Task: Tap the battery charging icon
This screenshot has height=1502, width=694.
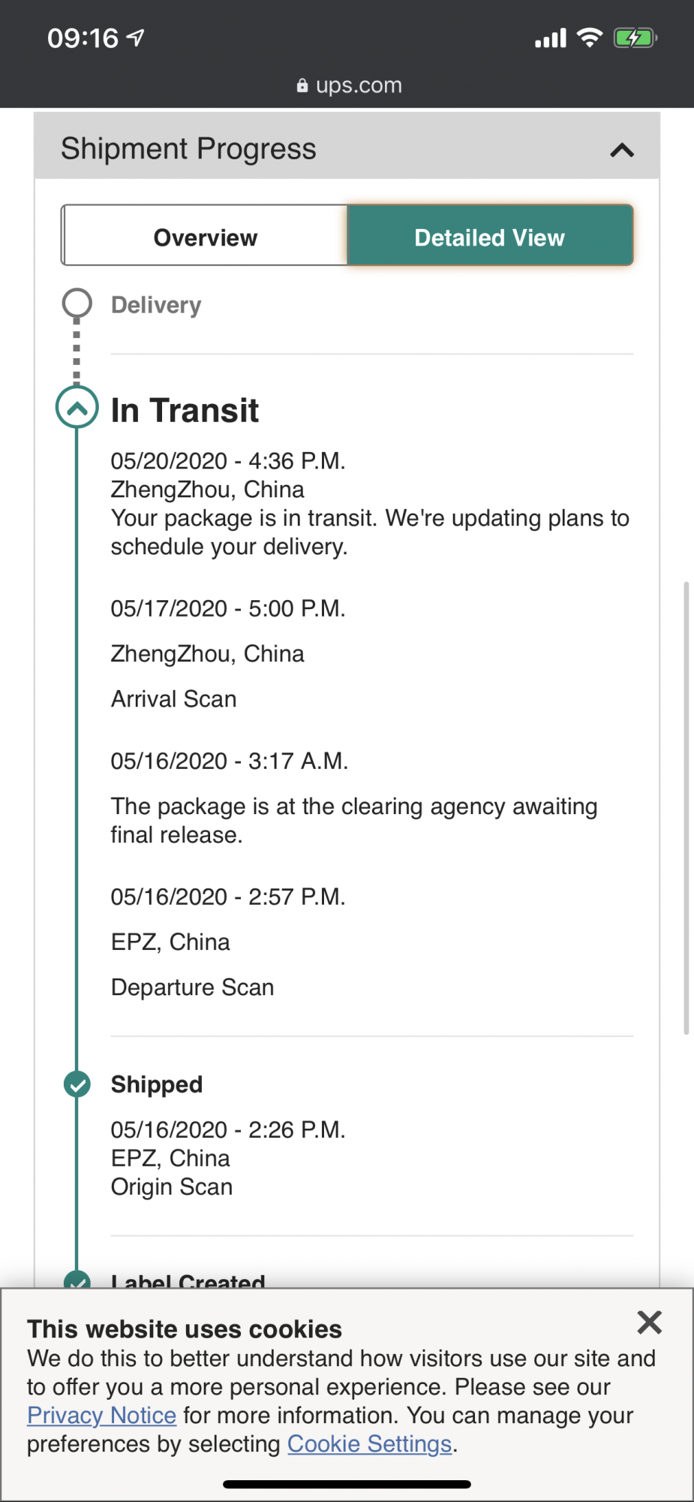Action: coord(635,38)
